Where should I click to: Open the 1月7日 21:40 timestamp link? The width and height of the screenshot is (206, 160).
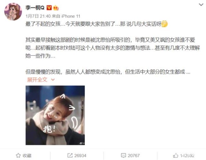tap(38, 16)
